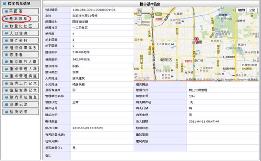Zoom in the map with plus icon
The height and width of the screenshot is (161, 261).
tap(139, 19)
